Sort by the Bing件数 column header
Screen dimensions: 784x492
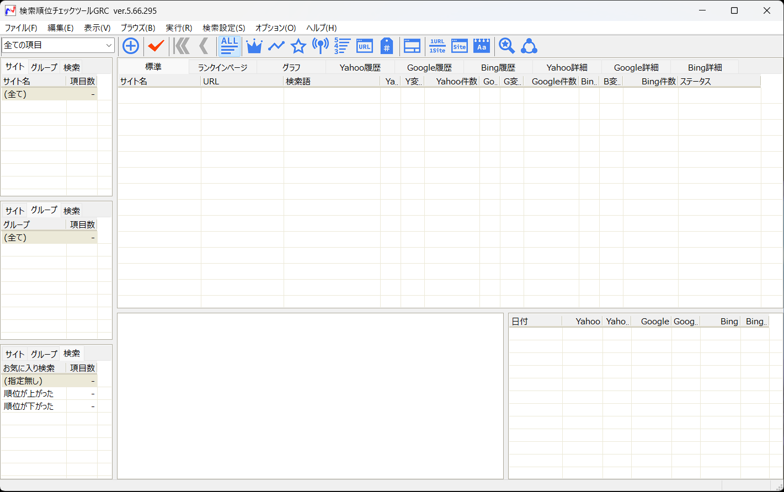tap(650, 81)
